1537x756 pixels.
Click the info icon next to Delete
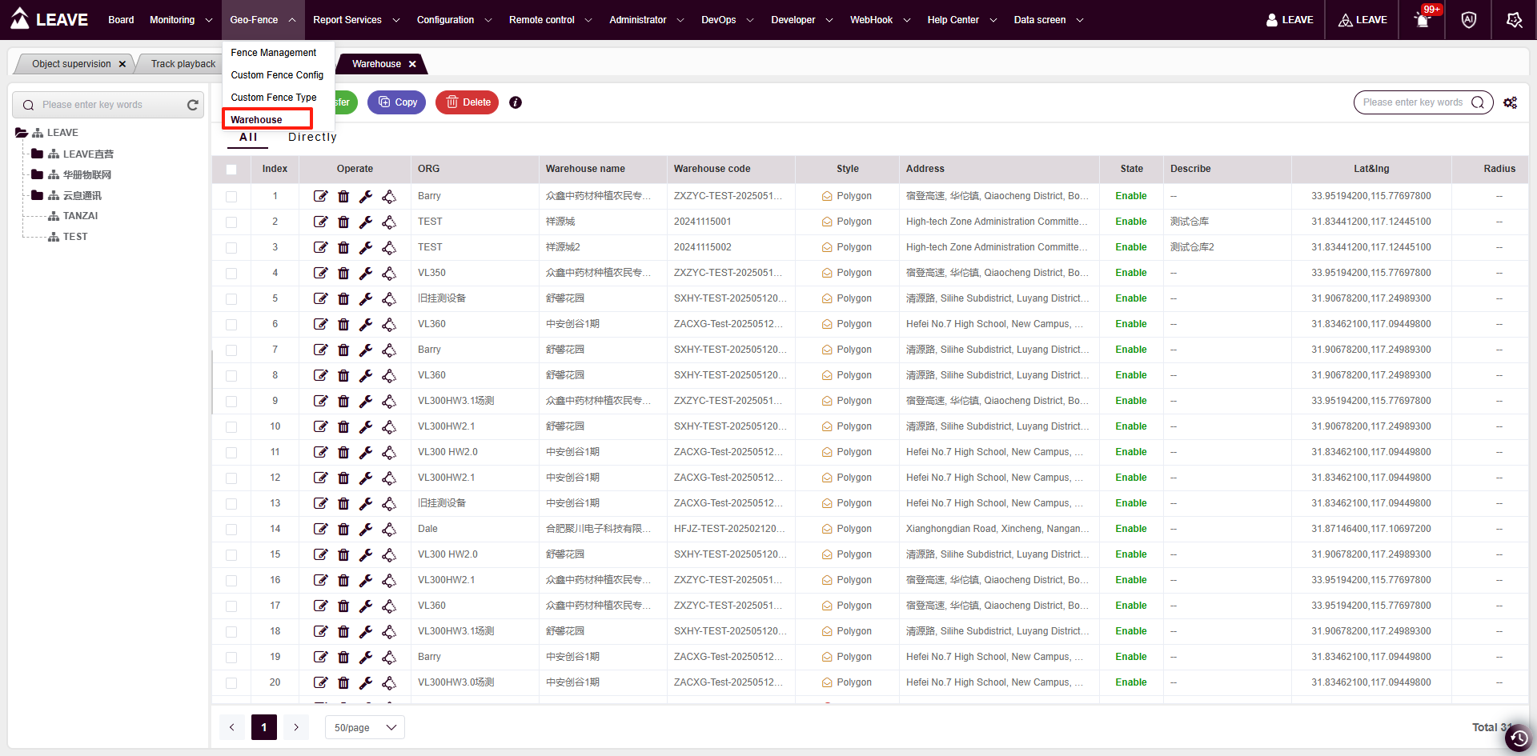point(516,102)
